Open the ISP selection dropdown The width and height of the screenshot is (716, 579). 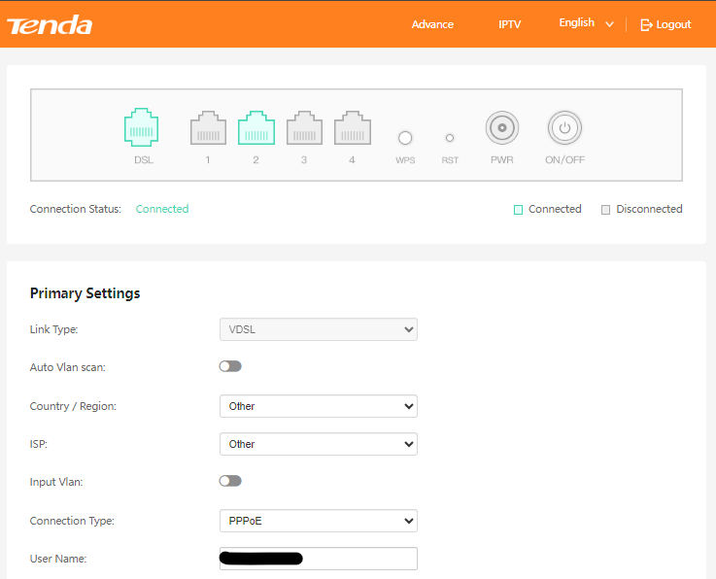(318, 444)
